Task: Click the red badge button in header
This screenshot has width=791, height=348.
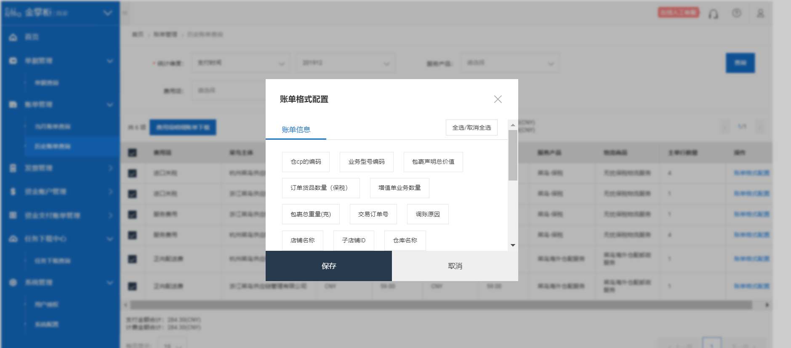Action: pyautogui.click(x=678, y=13)
